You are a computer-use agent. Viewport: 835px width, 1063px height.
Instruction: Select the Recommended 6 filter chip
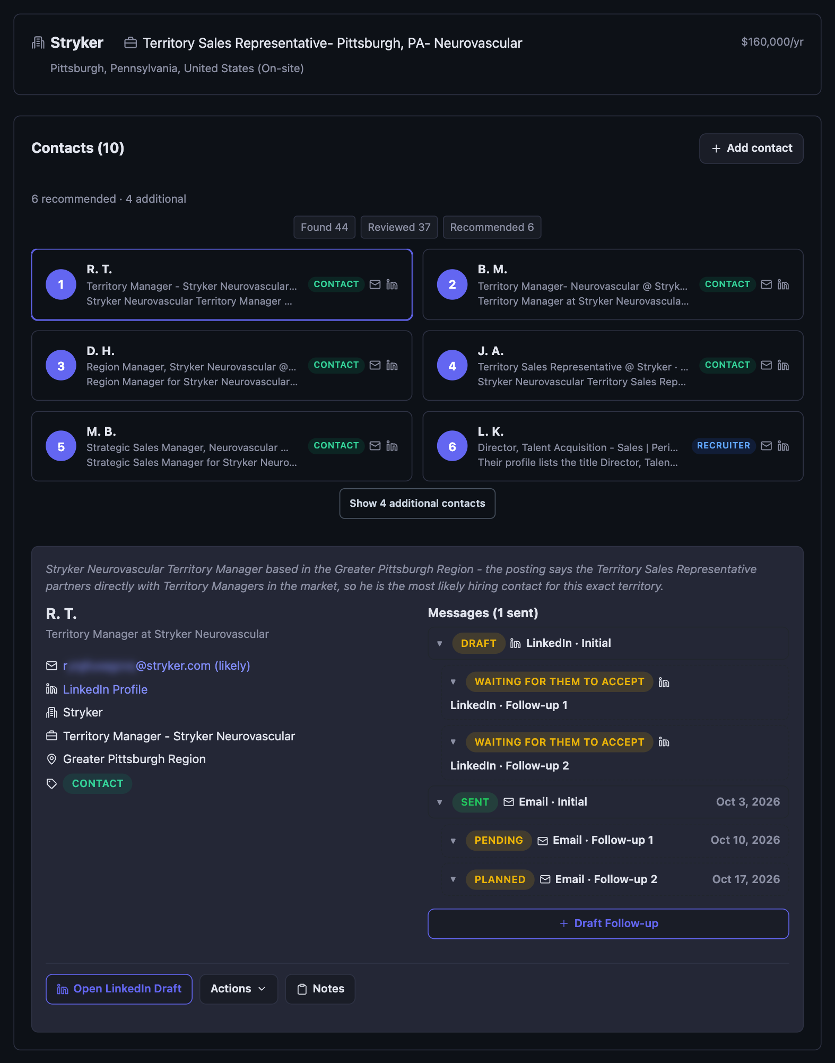492,227
